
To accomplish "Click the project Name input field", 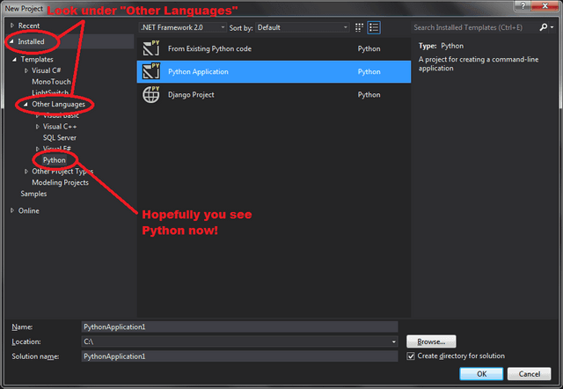I will tap(239, 327).
